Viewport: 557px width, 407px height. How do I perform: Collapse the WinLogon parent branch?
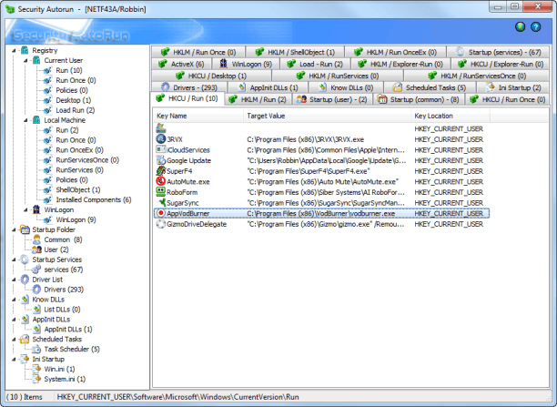coord(25,210)
